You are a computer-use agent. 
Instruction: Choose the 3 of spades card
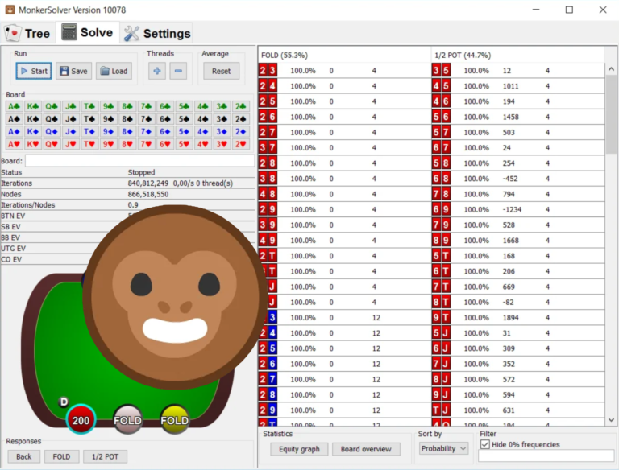222,119
